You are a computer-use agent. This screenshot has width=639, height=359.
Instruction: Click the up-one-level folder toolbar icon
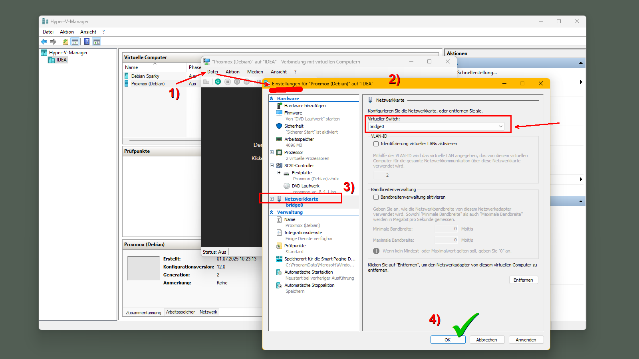tap(65, 41)
